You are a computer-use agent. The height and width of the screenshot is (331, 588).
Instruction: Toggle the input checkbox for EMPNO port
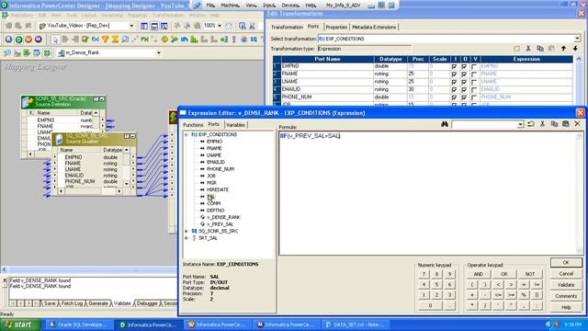click(x=454, y=67)
